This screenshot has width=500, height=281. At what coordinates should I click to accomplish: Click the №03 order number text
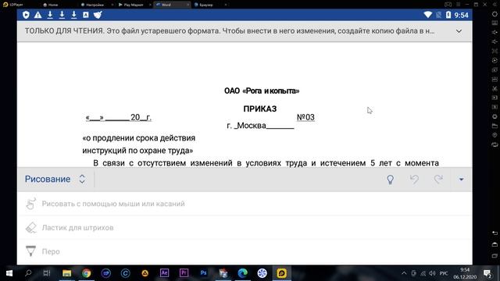pos(305,117)
